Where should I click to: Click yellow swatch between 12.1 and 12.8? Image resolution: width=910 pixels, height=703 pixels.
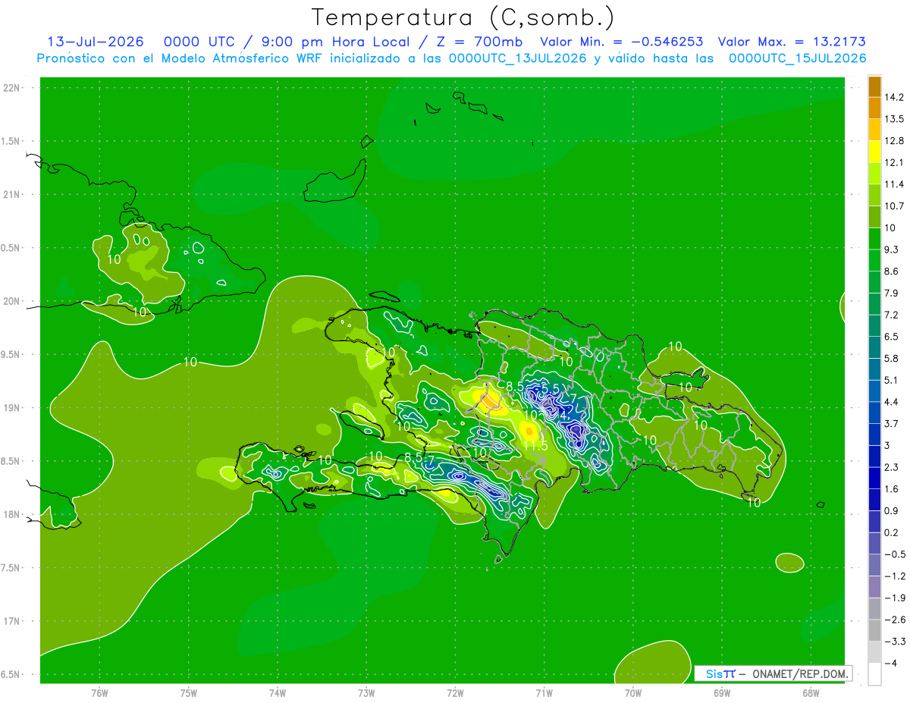coord(874,152)
